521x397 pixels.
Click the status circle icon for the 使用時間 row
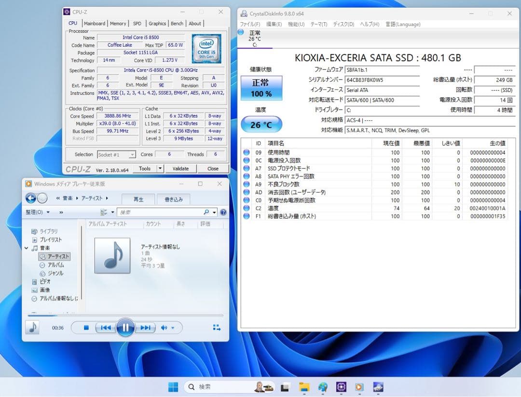click(x=246, y=152)
